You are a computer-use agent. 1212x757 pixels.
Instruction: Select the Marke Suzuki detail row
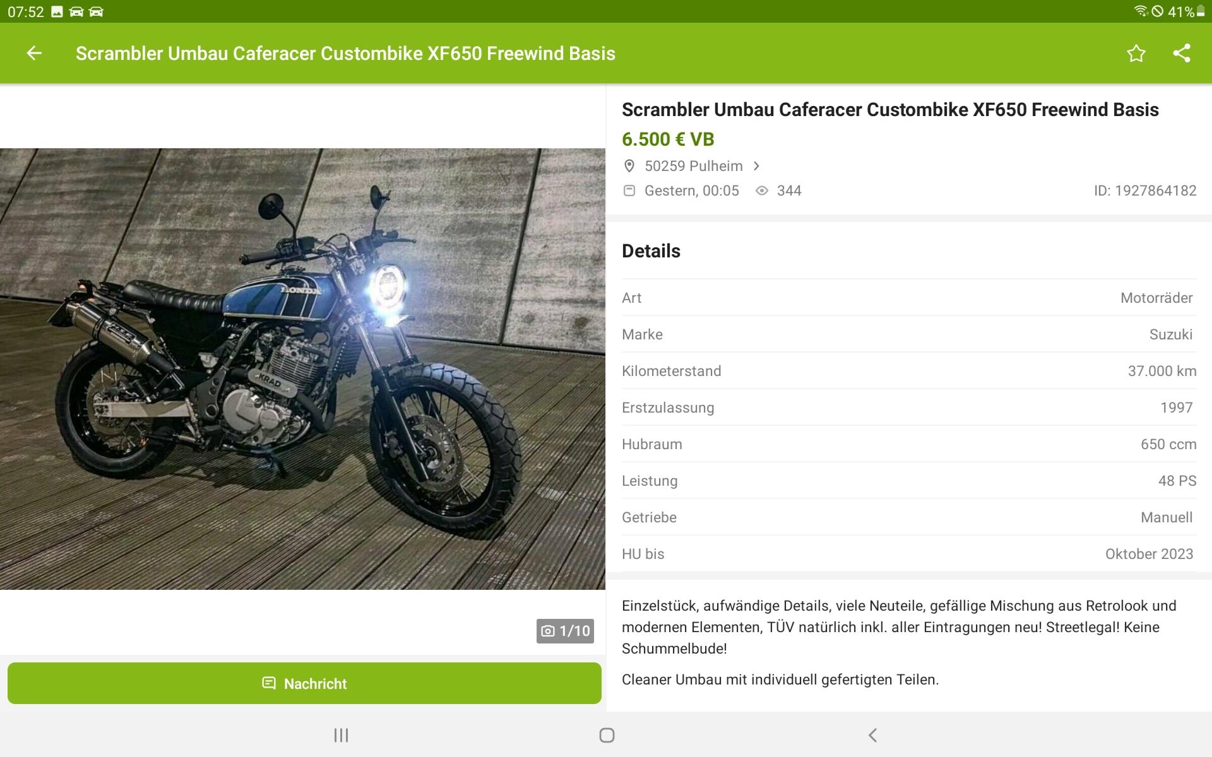click(x=908, y=334)
